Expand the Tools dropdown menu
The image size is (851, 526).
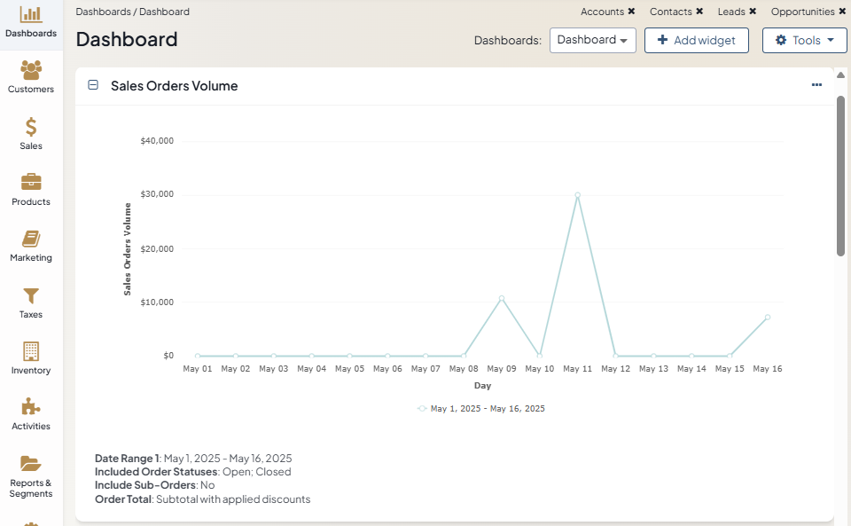click(804, 40)
